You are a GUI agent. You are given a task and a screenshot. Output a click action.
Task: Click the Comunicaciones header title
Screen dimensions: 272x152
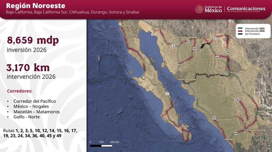246,9
